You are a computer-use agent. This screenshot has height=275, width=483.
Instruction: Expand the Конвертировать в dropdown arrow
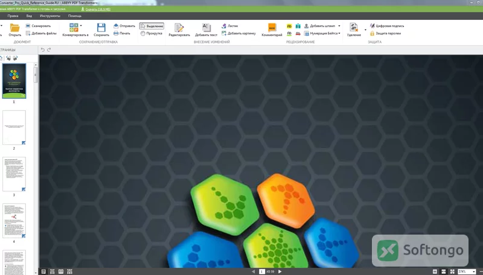[81, 25]
